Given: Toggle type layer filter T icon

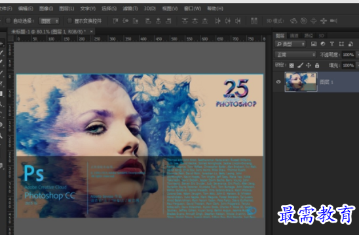Looking at the screenshot, I should click(332, 44).
